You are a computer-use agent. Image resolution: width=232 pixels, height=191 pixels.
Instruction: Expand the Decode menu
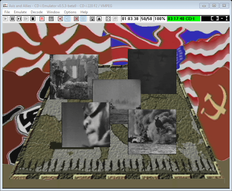coord(37,12)
